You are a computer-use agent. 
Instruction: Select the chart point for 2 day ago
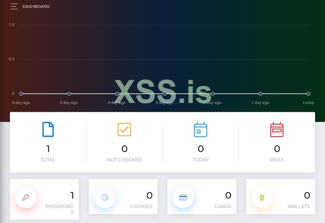click(213, 94)
